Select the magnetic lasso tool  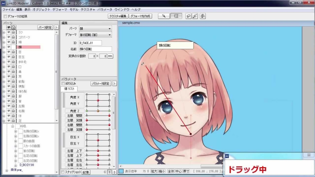(195, 16)
